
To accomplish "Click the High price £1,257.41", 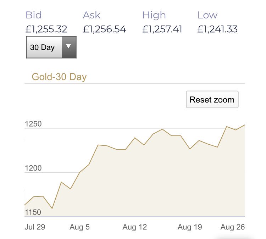I will click(162, 29).
